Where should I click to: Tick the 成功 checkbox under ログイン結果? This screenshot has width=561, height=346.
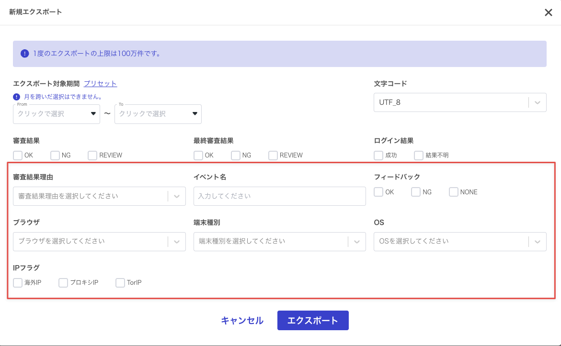tap(378, 156)
